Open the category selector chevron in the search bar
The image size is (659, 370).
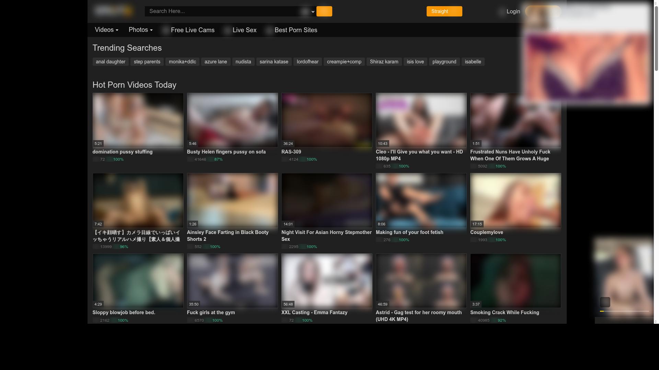312,11
